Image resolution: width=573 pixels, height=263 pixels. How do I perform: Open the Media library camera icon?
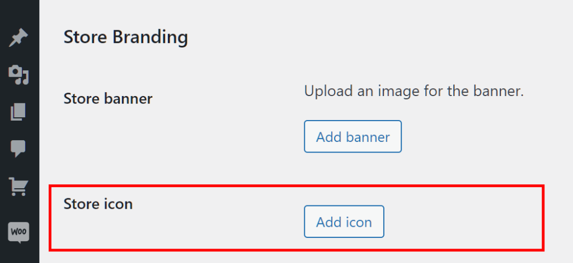point(19,74)
